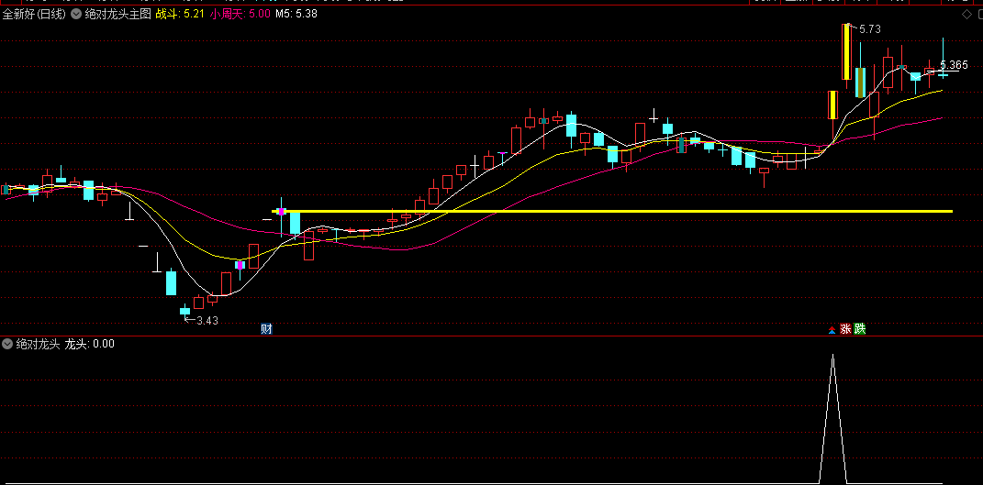
Task: Click the 绝对龙头主图 indicator name
Action: pyautogui.click(x=117, y=14)
